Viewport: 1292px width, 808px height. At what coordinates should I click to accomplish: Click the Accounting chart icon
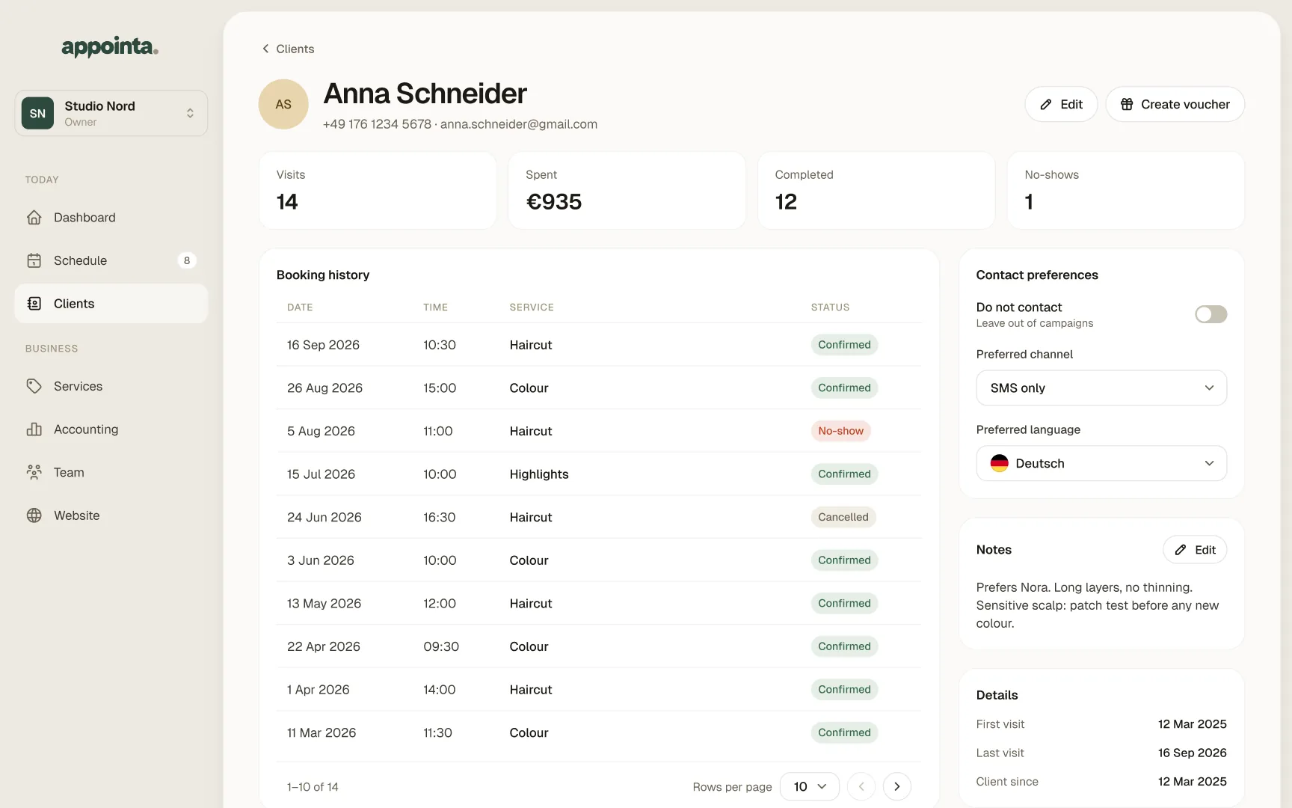point(34,429)
